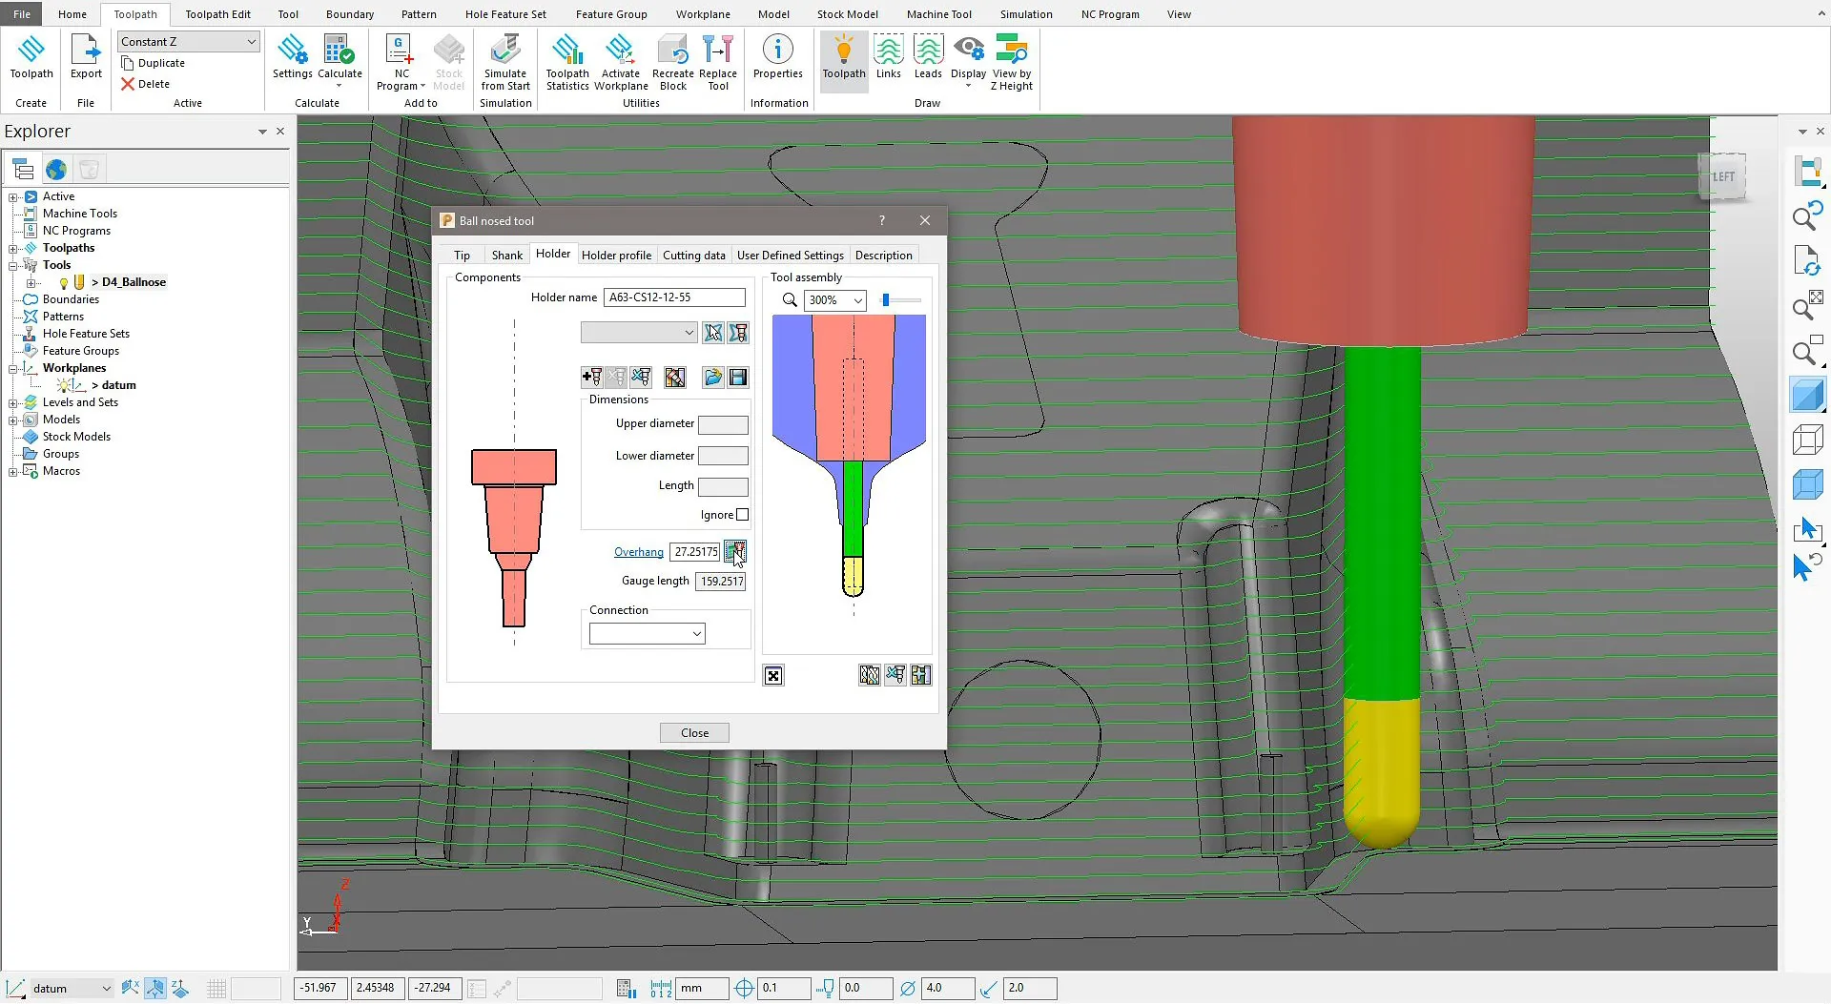Image resolution: width=1831 pixels, height=1004 pixels.
Task: Open the Replace Tool utility
Action: pos(718,60)
